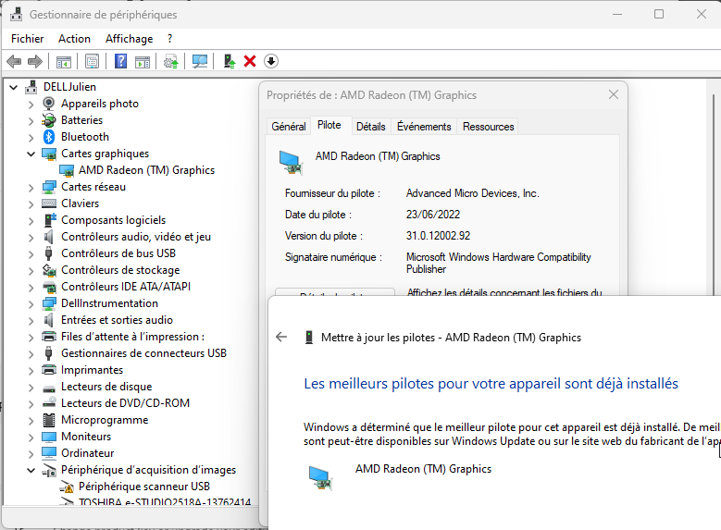This screenshot has width=721, height=530.
Task: Click Advanced Micro Devices, Inc. provider text
Action: 472,193
